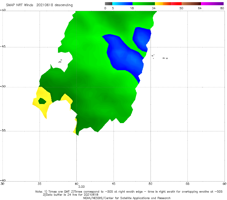
Task: Click the color bar label "80"
Action: pos(222,8)
